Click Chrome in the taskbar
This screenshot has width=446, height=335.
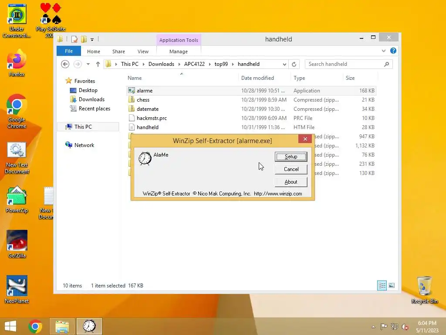tap(35, 326)
